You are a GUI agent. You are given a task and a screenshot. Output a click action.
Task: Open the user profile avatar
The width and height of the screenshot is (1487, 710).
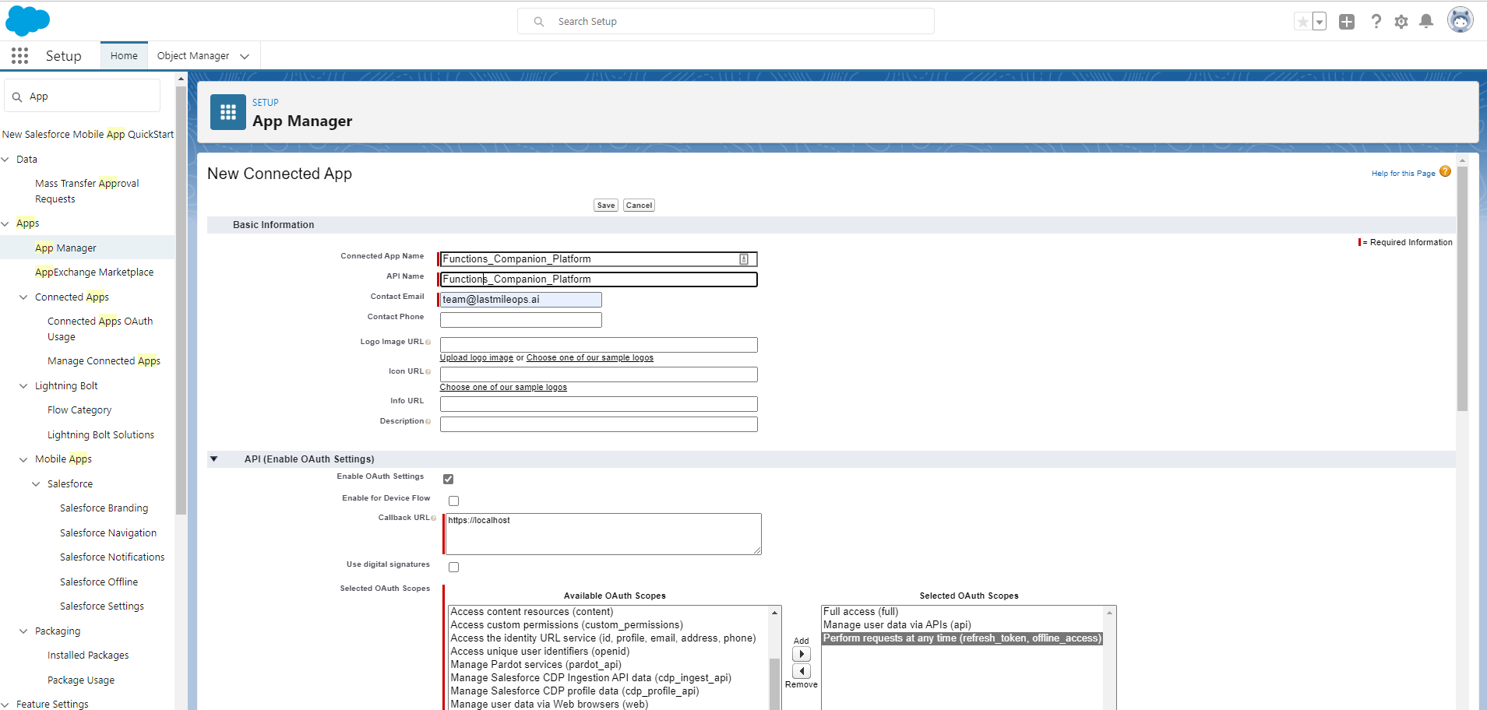1461,20
